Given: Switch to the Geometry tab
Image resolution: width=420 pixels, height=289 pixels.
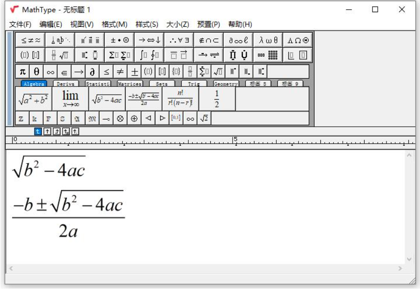Looking at the screenshot, I should [226, 84].
